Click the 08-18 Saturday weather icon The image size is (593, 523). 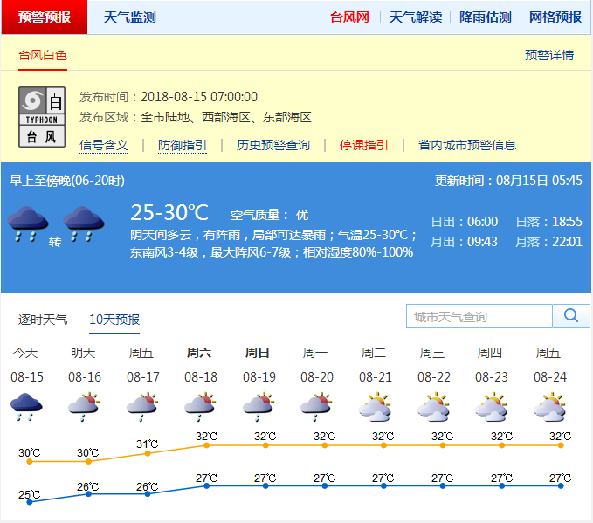[x=200, y=406]
